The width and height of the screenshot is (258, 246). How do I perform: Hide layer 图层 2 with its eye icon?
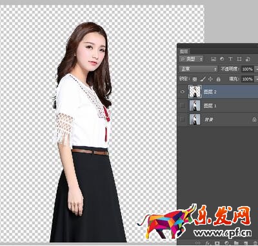[183, 92]
